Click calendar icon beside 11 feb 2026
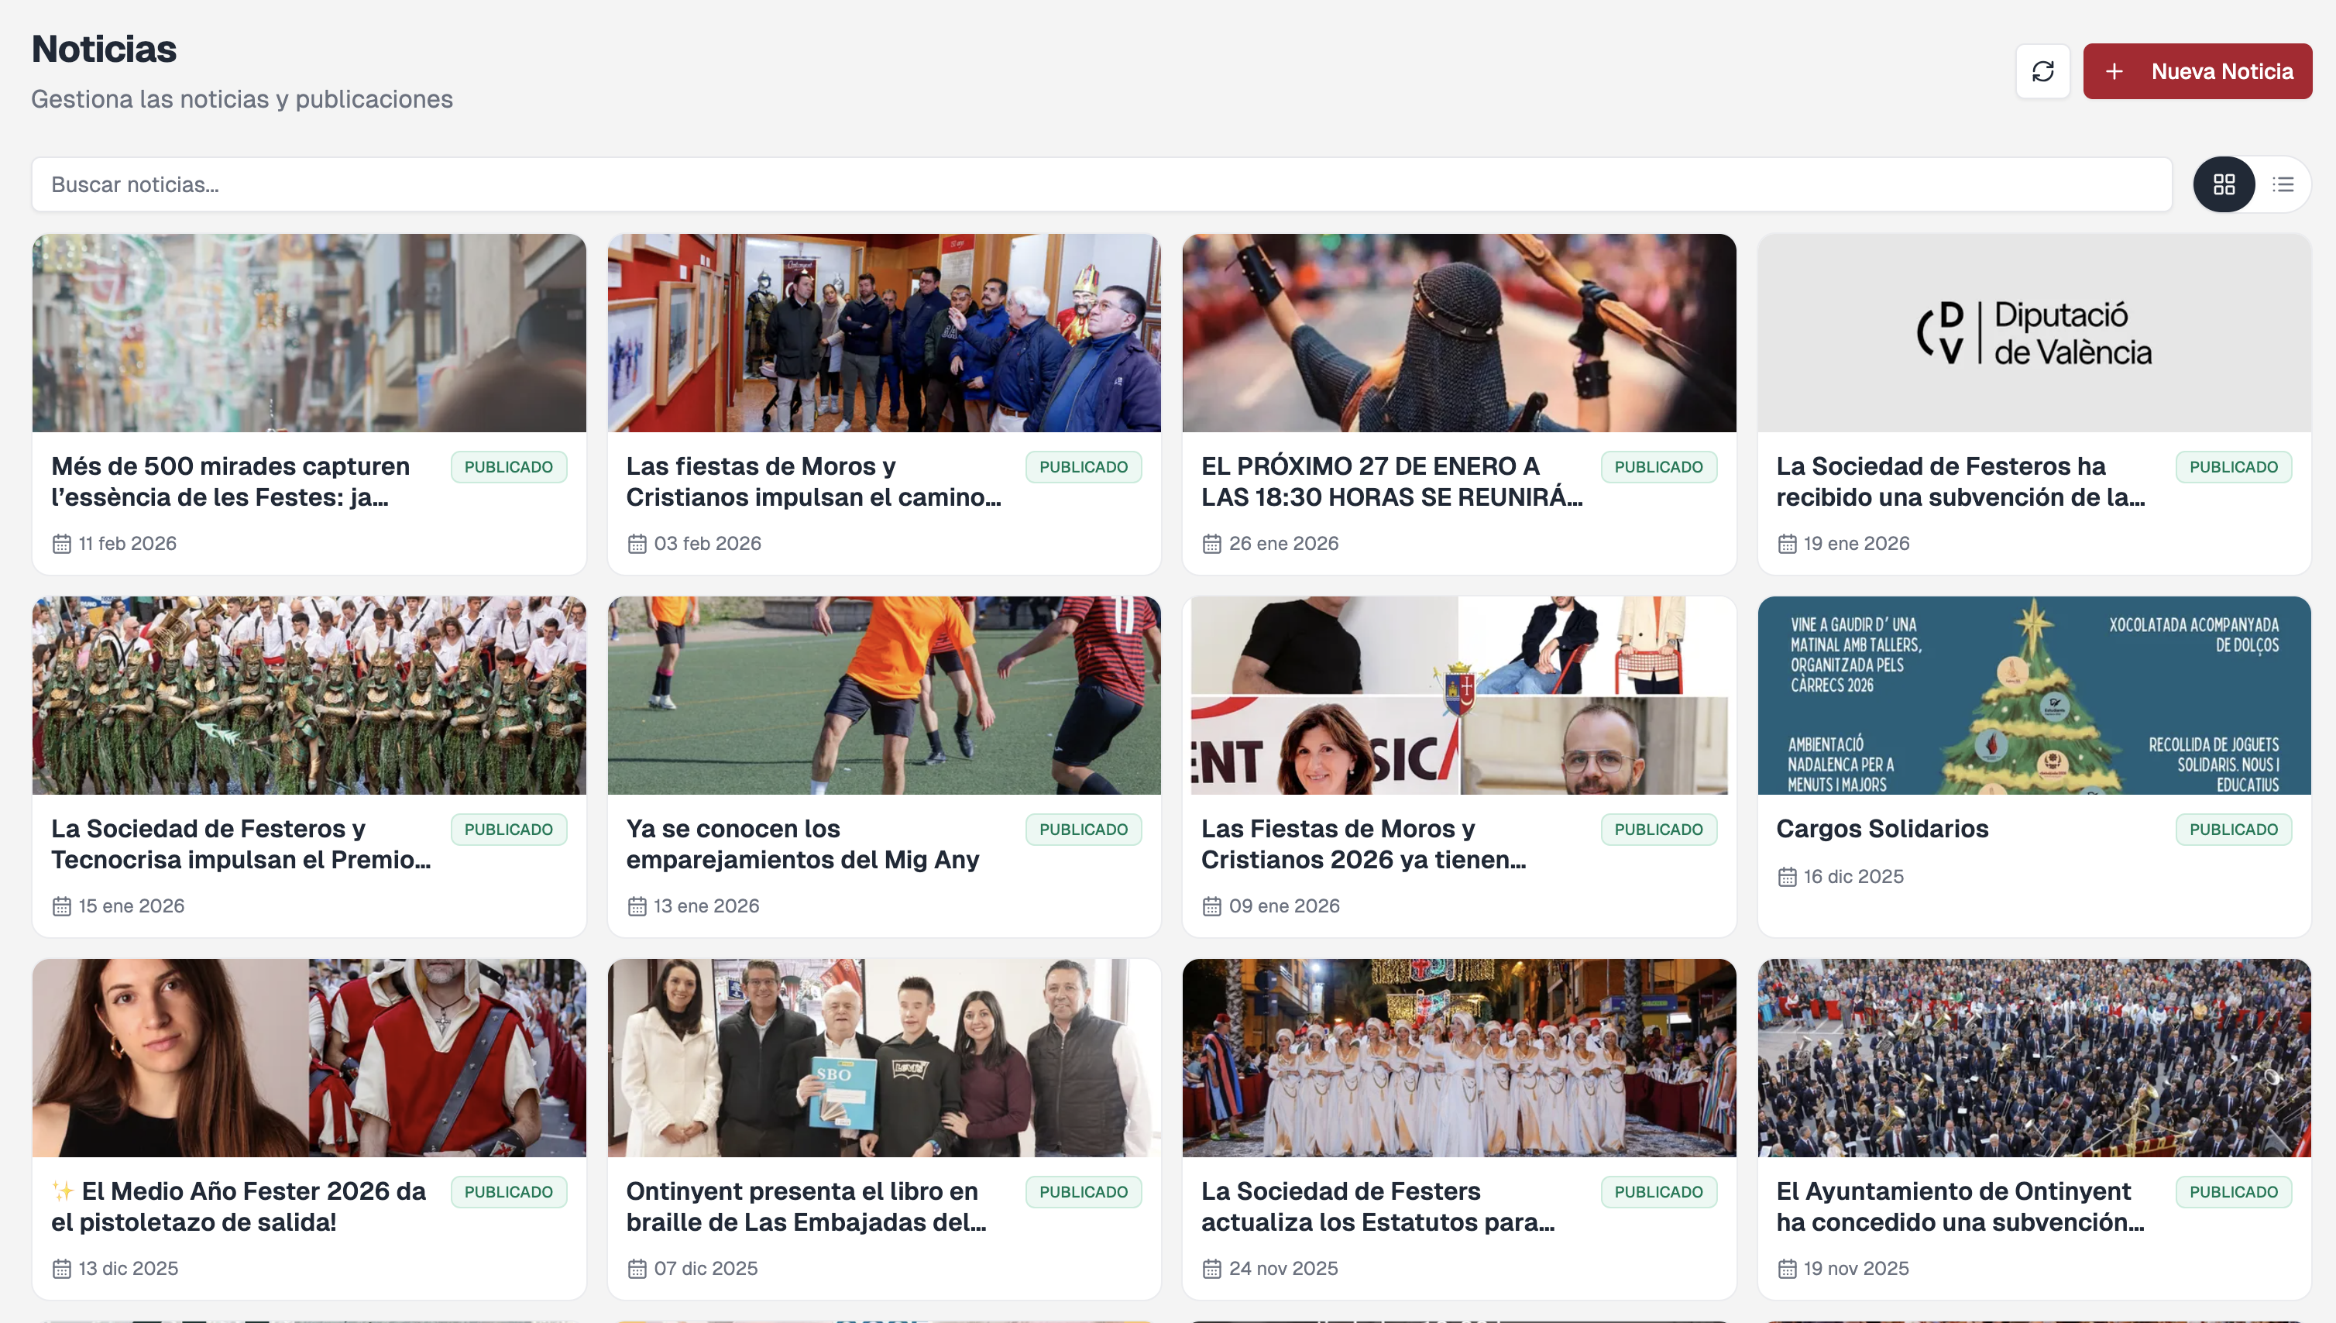 (x=61, y=544)
